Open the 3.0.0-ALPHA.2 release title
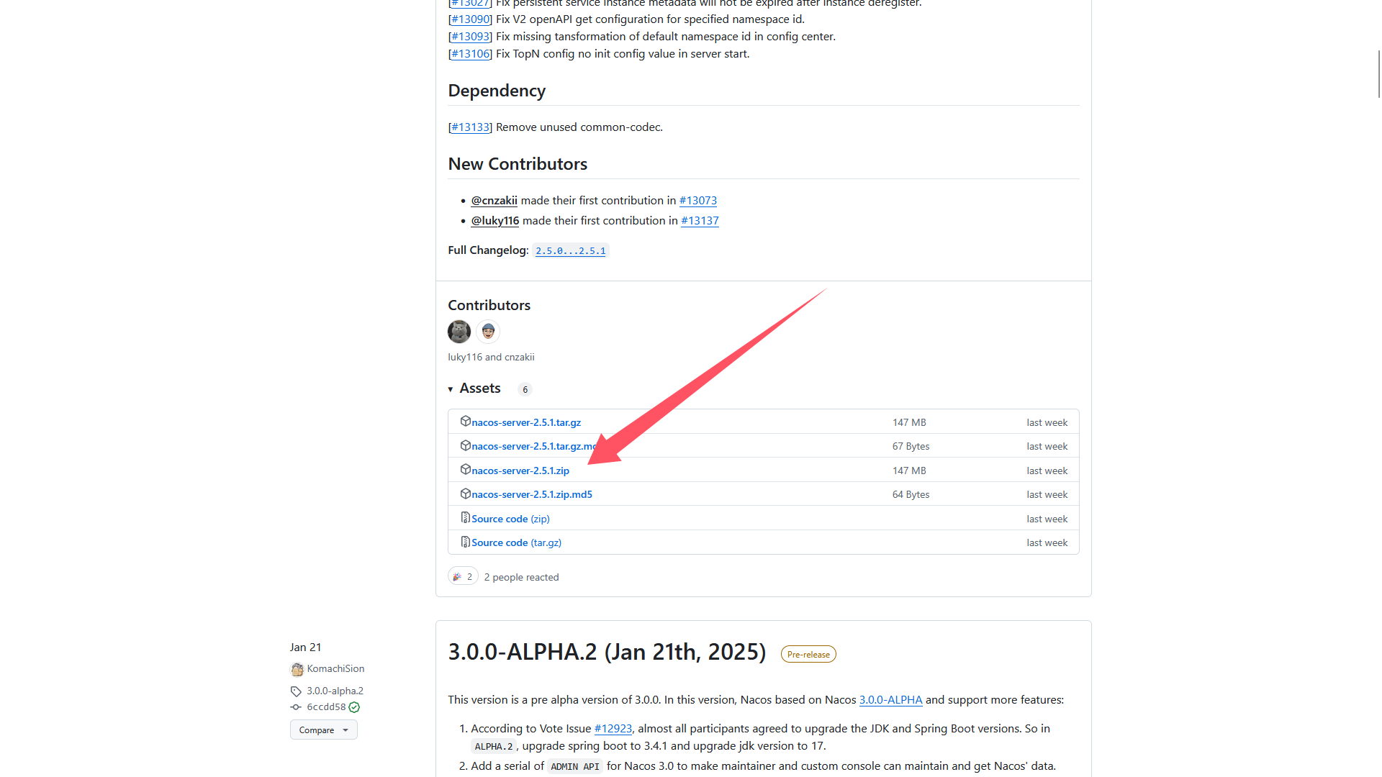This screenshot has height=777, width=1382. click(x=607, y=652)
